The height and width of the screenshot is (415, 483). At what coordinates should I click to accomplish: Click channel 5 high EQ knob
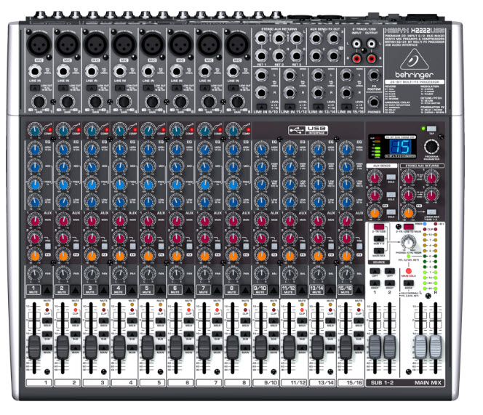point(148,149)
